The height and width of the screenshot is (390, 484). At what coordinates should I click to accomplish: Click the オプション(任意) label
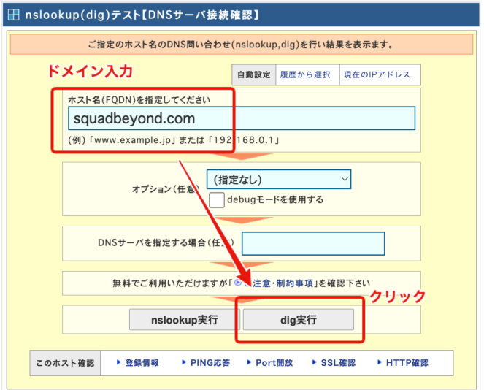tap(166, 188)
